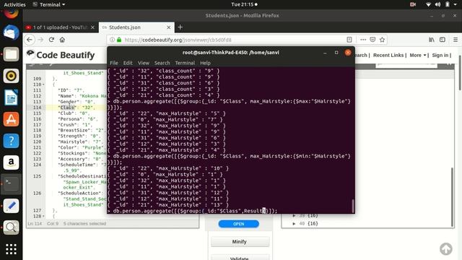Switch to the Students.json tab
The width and height of the screenshot is (462, 260).
136,27
